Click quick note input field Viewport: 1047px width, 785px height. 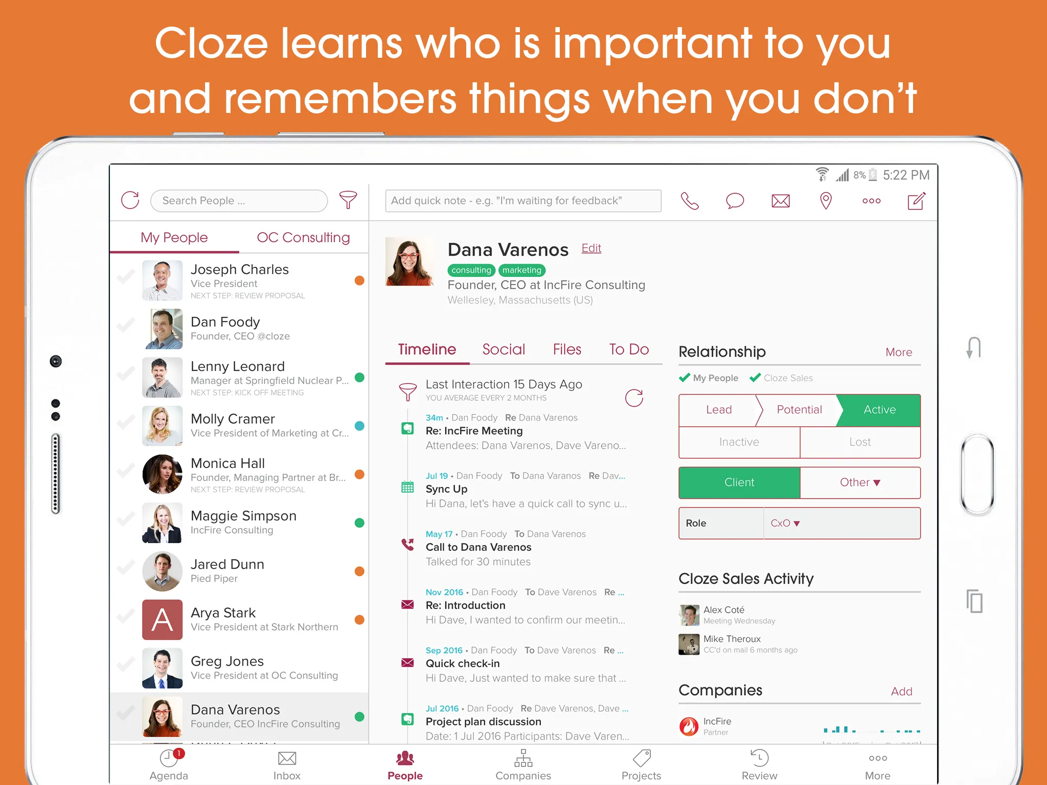(522, 199)
